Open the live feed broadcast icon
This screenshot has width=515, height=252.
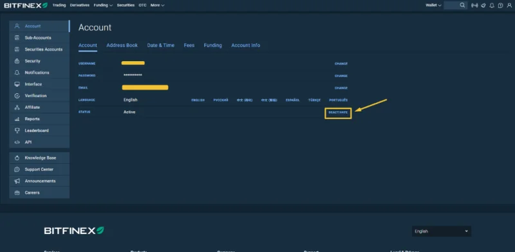click(x=474, y=5)
